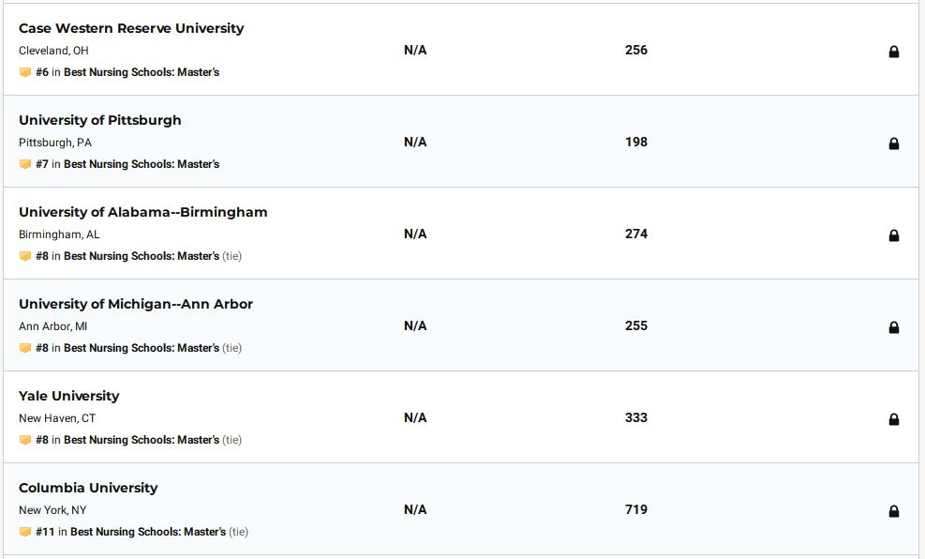This screenshot has width=925, height=559.
Task: Click the lock icon for University of Alabama--Birmingham
Action: pyautogui.click(x=894, y=235)
